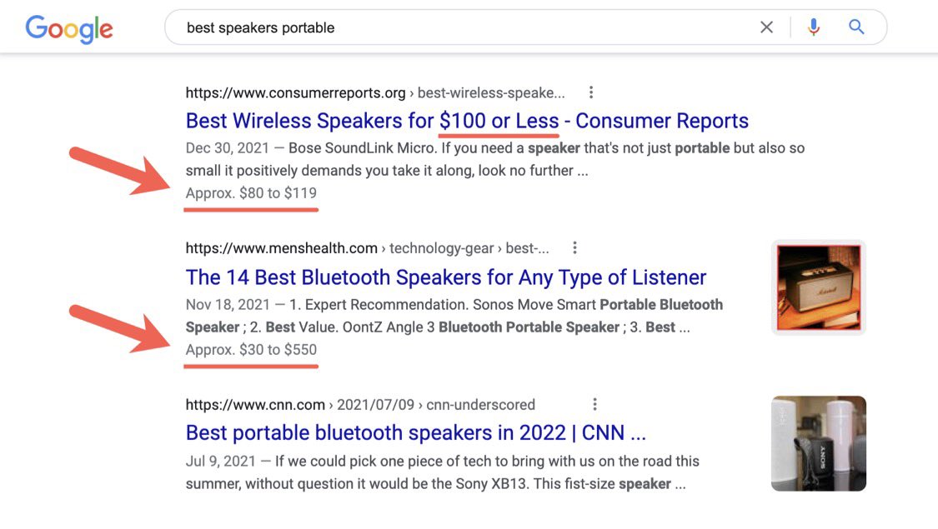938x529 pixels.
Task: Click the 'Jul 9, 2021' date in snippet
Action: (x=220, y=462)
